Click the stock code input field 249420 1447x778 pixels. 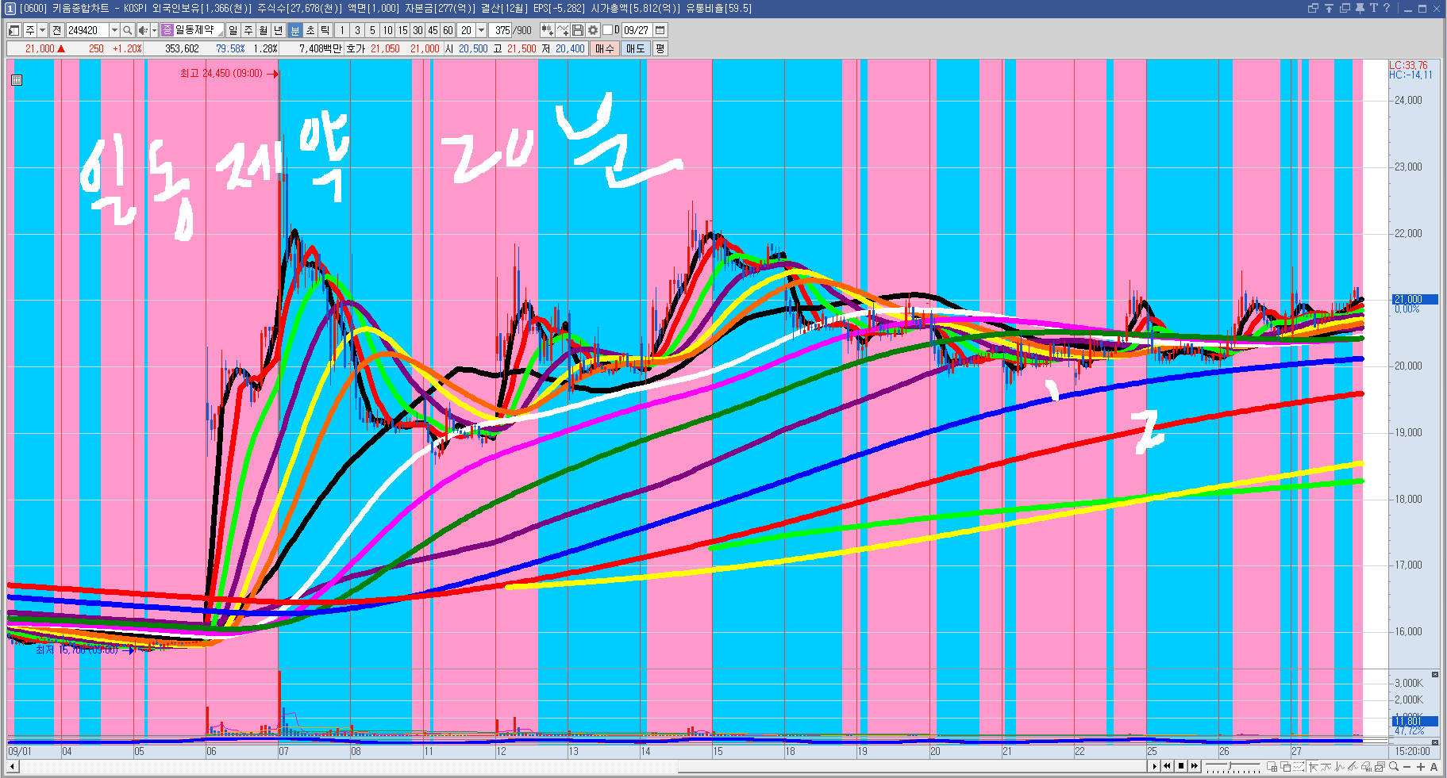coord(87,30)
